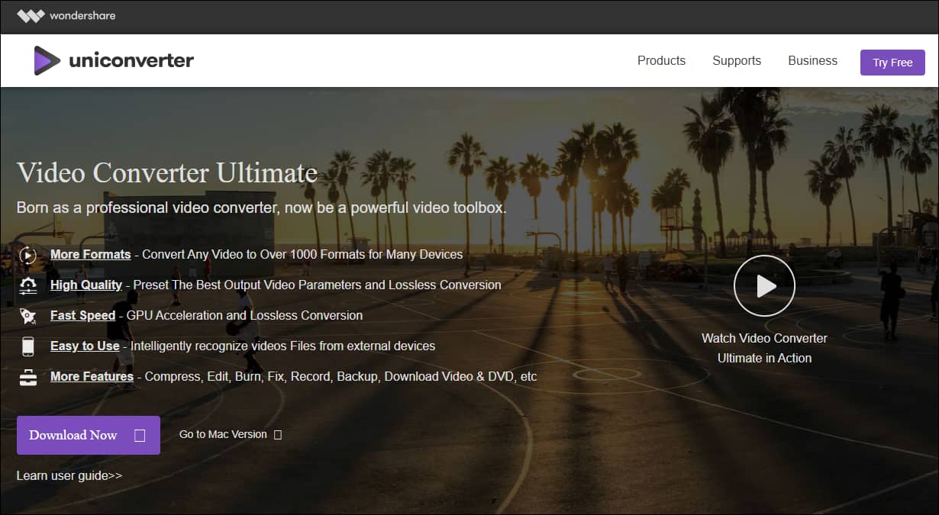Image resolution: width=939 pixels, height=515 pixels.
Task: Open the Supports menu
Action: click(x=736, y=60)
